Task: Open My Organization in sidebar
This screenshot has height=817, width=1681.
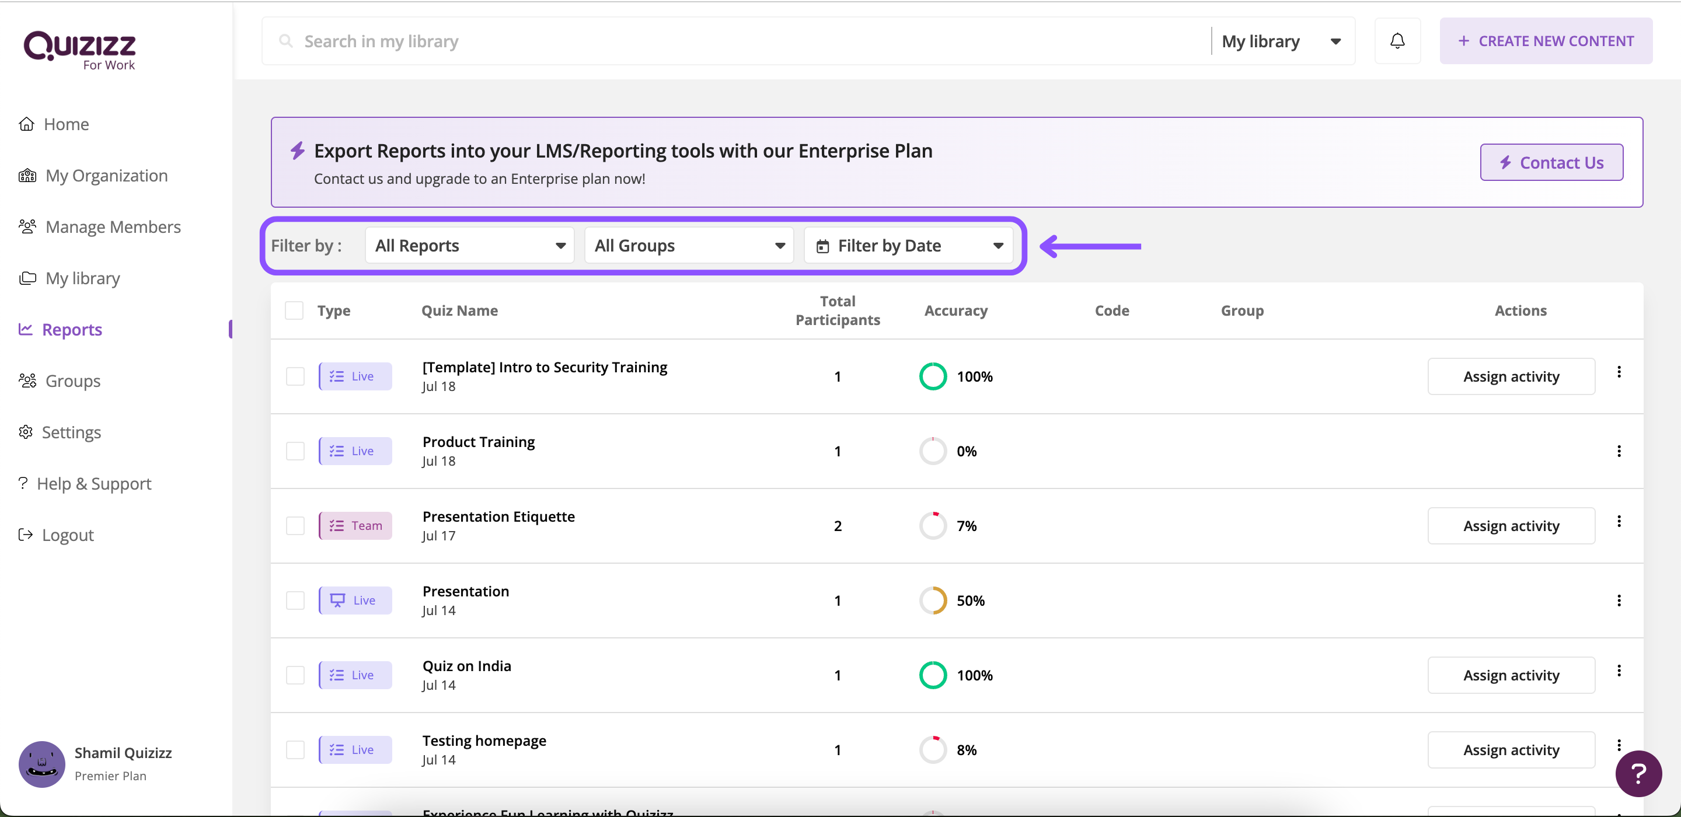Action: click(106, 176)
